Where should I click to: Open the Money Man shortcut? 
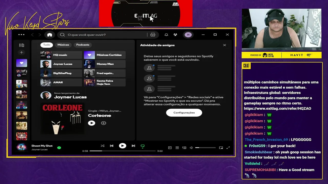pos(105,64)
